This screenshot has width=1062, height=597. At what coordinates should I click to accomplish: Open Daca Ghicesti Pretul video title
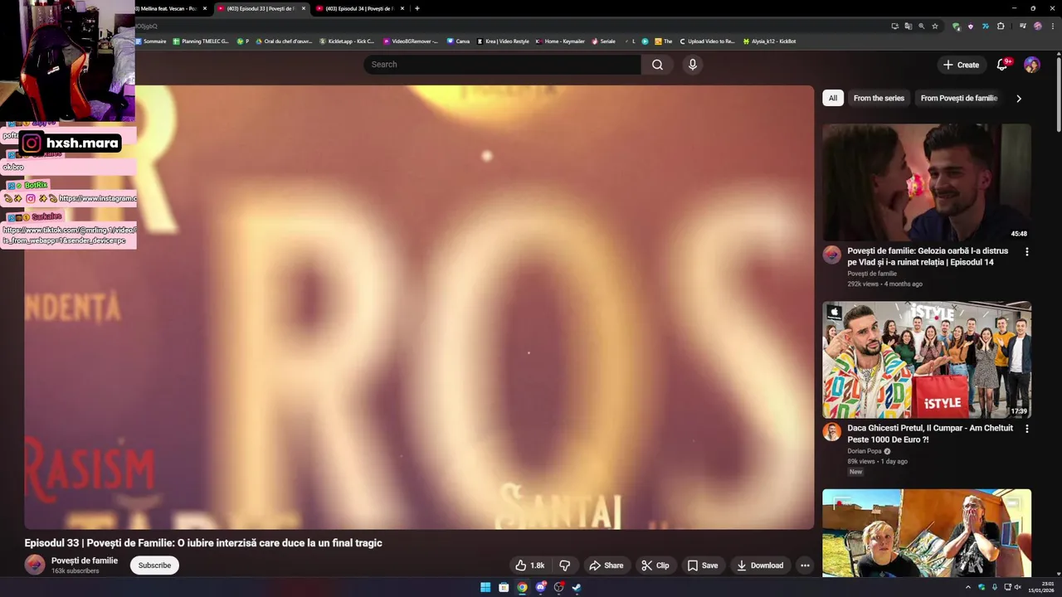point(930,434)
